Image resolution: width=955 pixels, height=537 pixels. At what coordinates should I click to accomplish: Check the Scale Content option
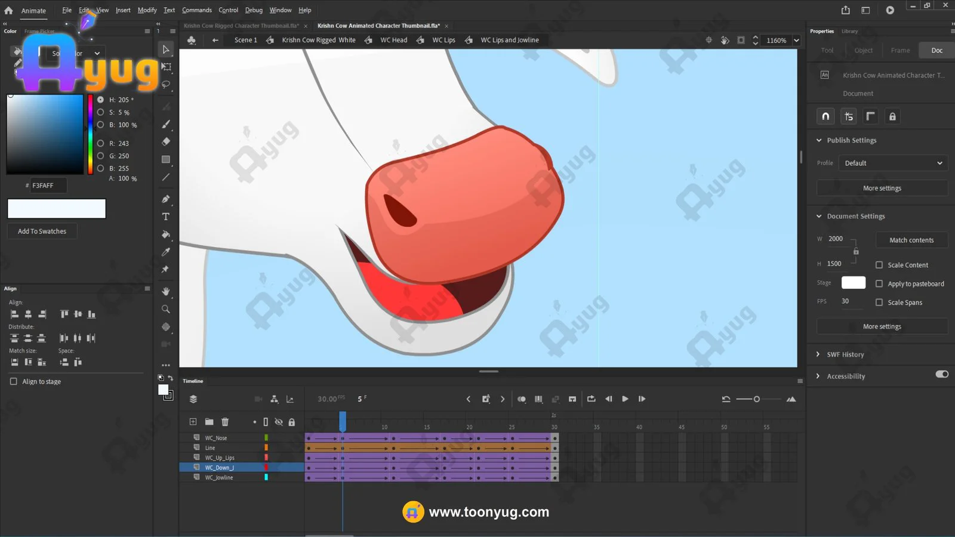coord(879,265)
